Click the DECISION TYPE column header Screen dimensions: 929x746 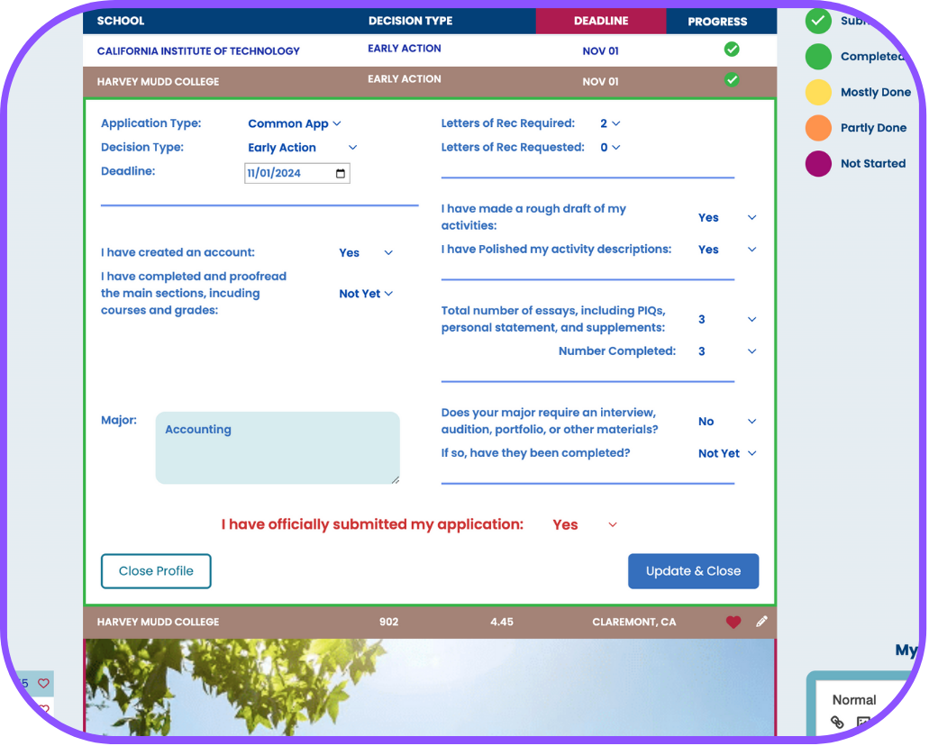coord(410,21)
